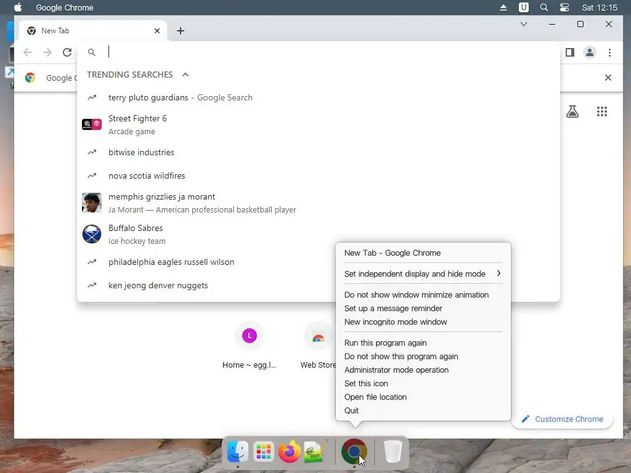Open the Control Center toggles icon
This screenshot has width=631, height=473.
coord(564,7)
